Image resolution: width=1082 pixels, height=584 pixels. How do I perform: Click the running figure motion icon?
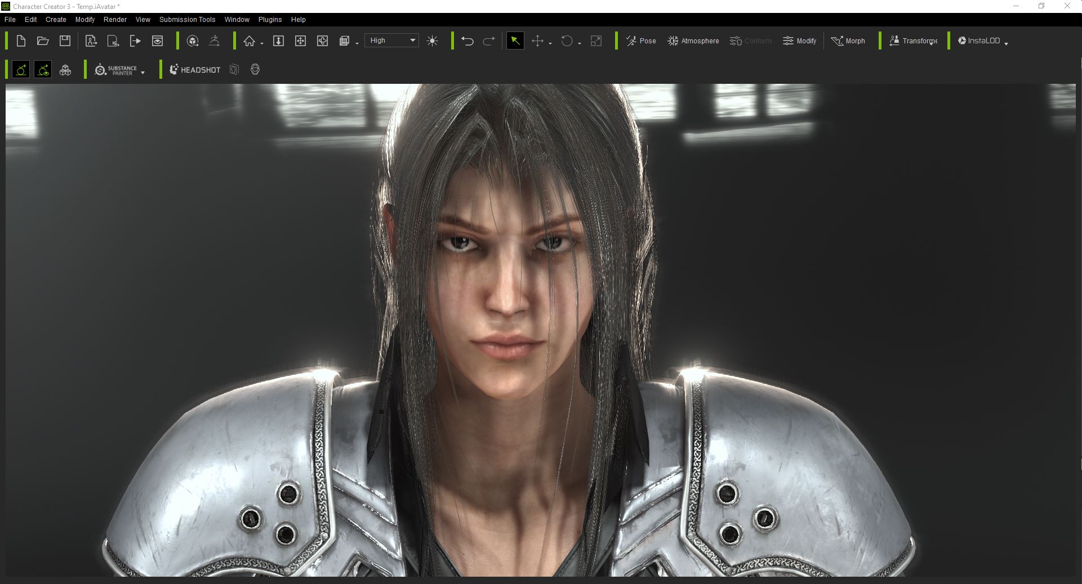[214, 41]
